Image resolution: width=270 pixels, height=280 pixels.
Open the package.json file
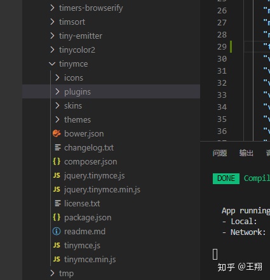pyautogui.click(x=88, y=217)
